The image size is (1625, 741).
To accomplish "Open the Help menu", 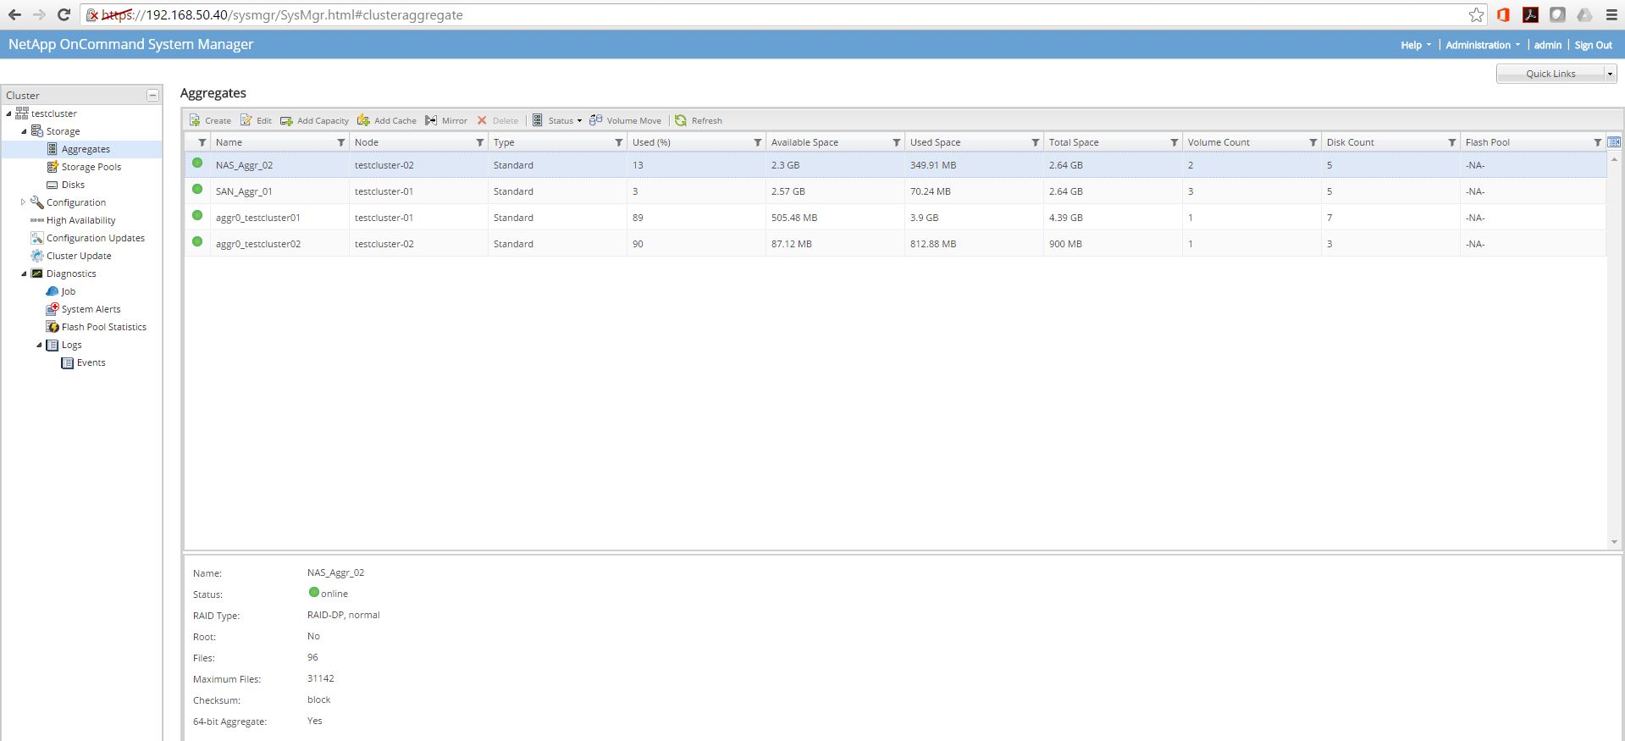I will click(1415, 45).
